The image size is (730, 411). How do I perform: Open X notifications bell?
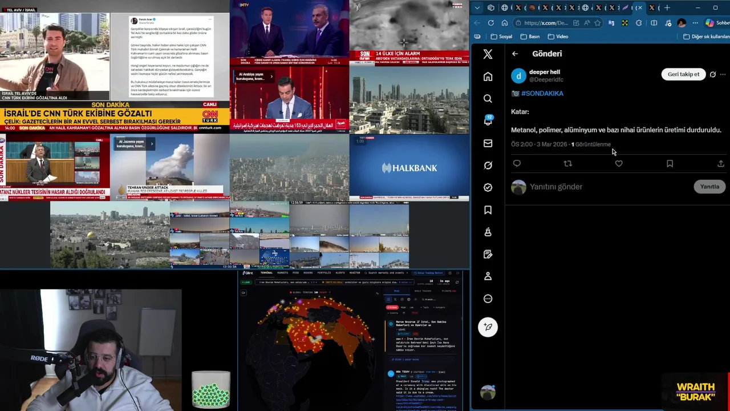pyautogui.click(x=488, y=120)
